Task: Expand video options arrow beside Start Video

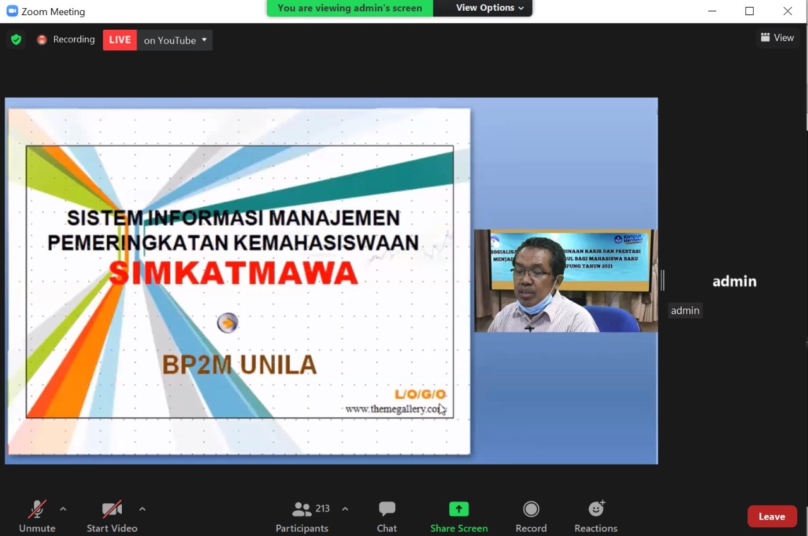Action: (x=142, y=509)
